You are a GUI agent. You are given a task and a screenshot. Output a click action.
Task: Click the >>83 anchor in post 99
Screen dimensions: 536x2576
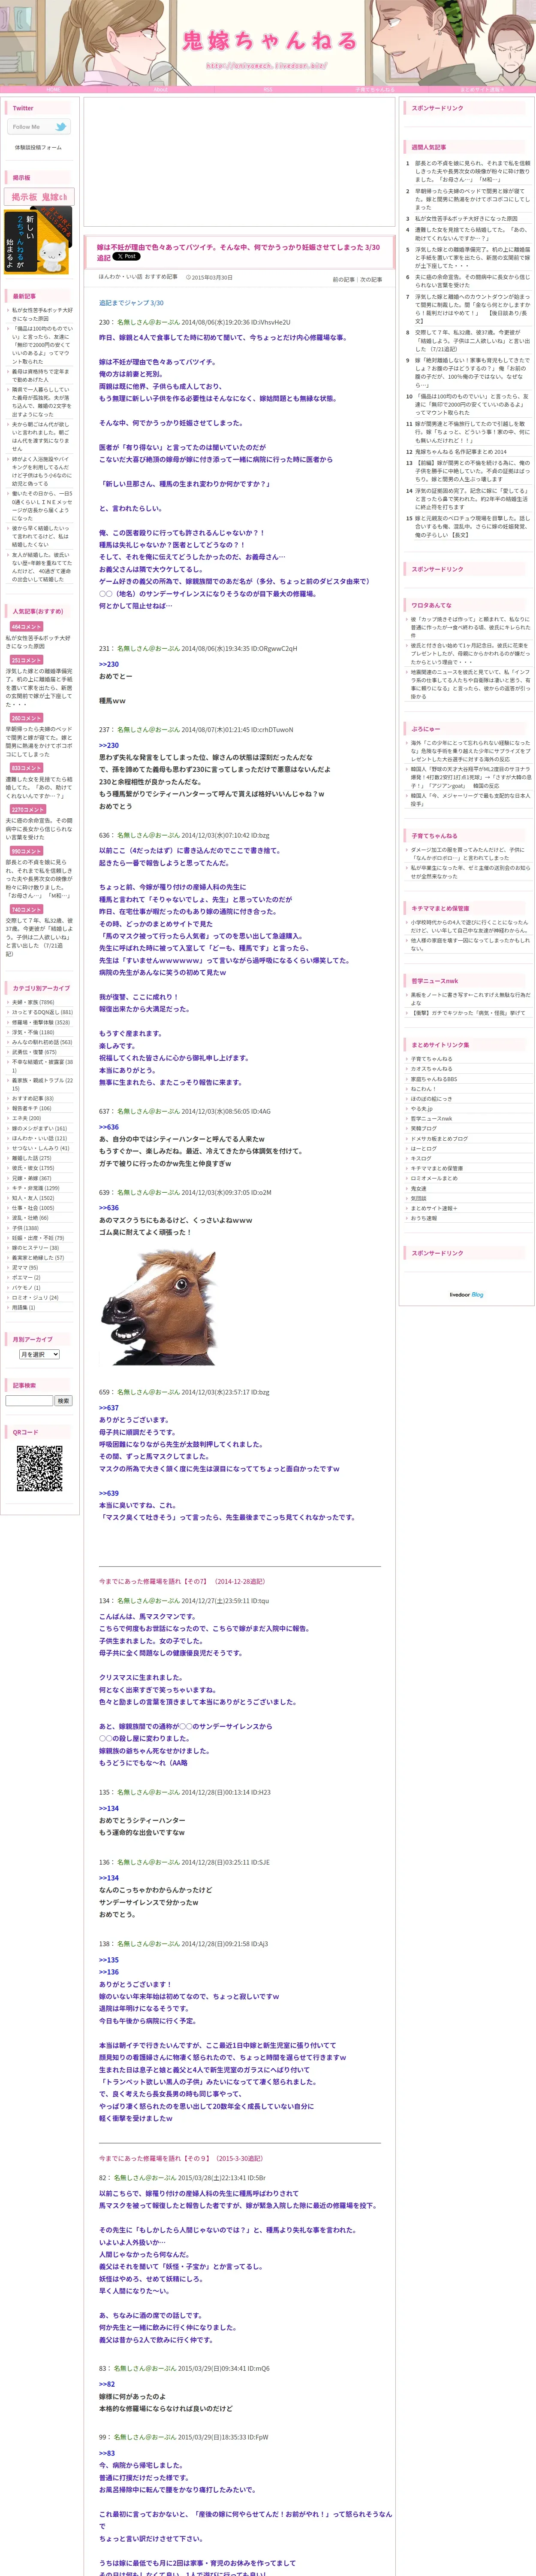(107, 2454)
